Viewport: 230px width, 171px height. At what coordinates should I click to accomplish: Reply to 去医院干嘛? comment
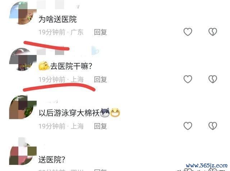[101, 79]
